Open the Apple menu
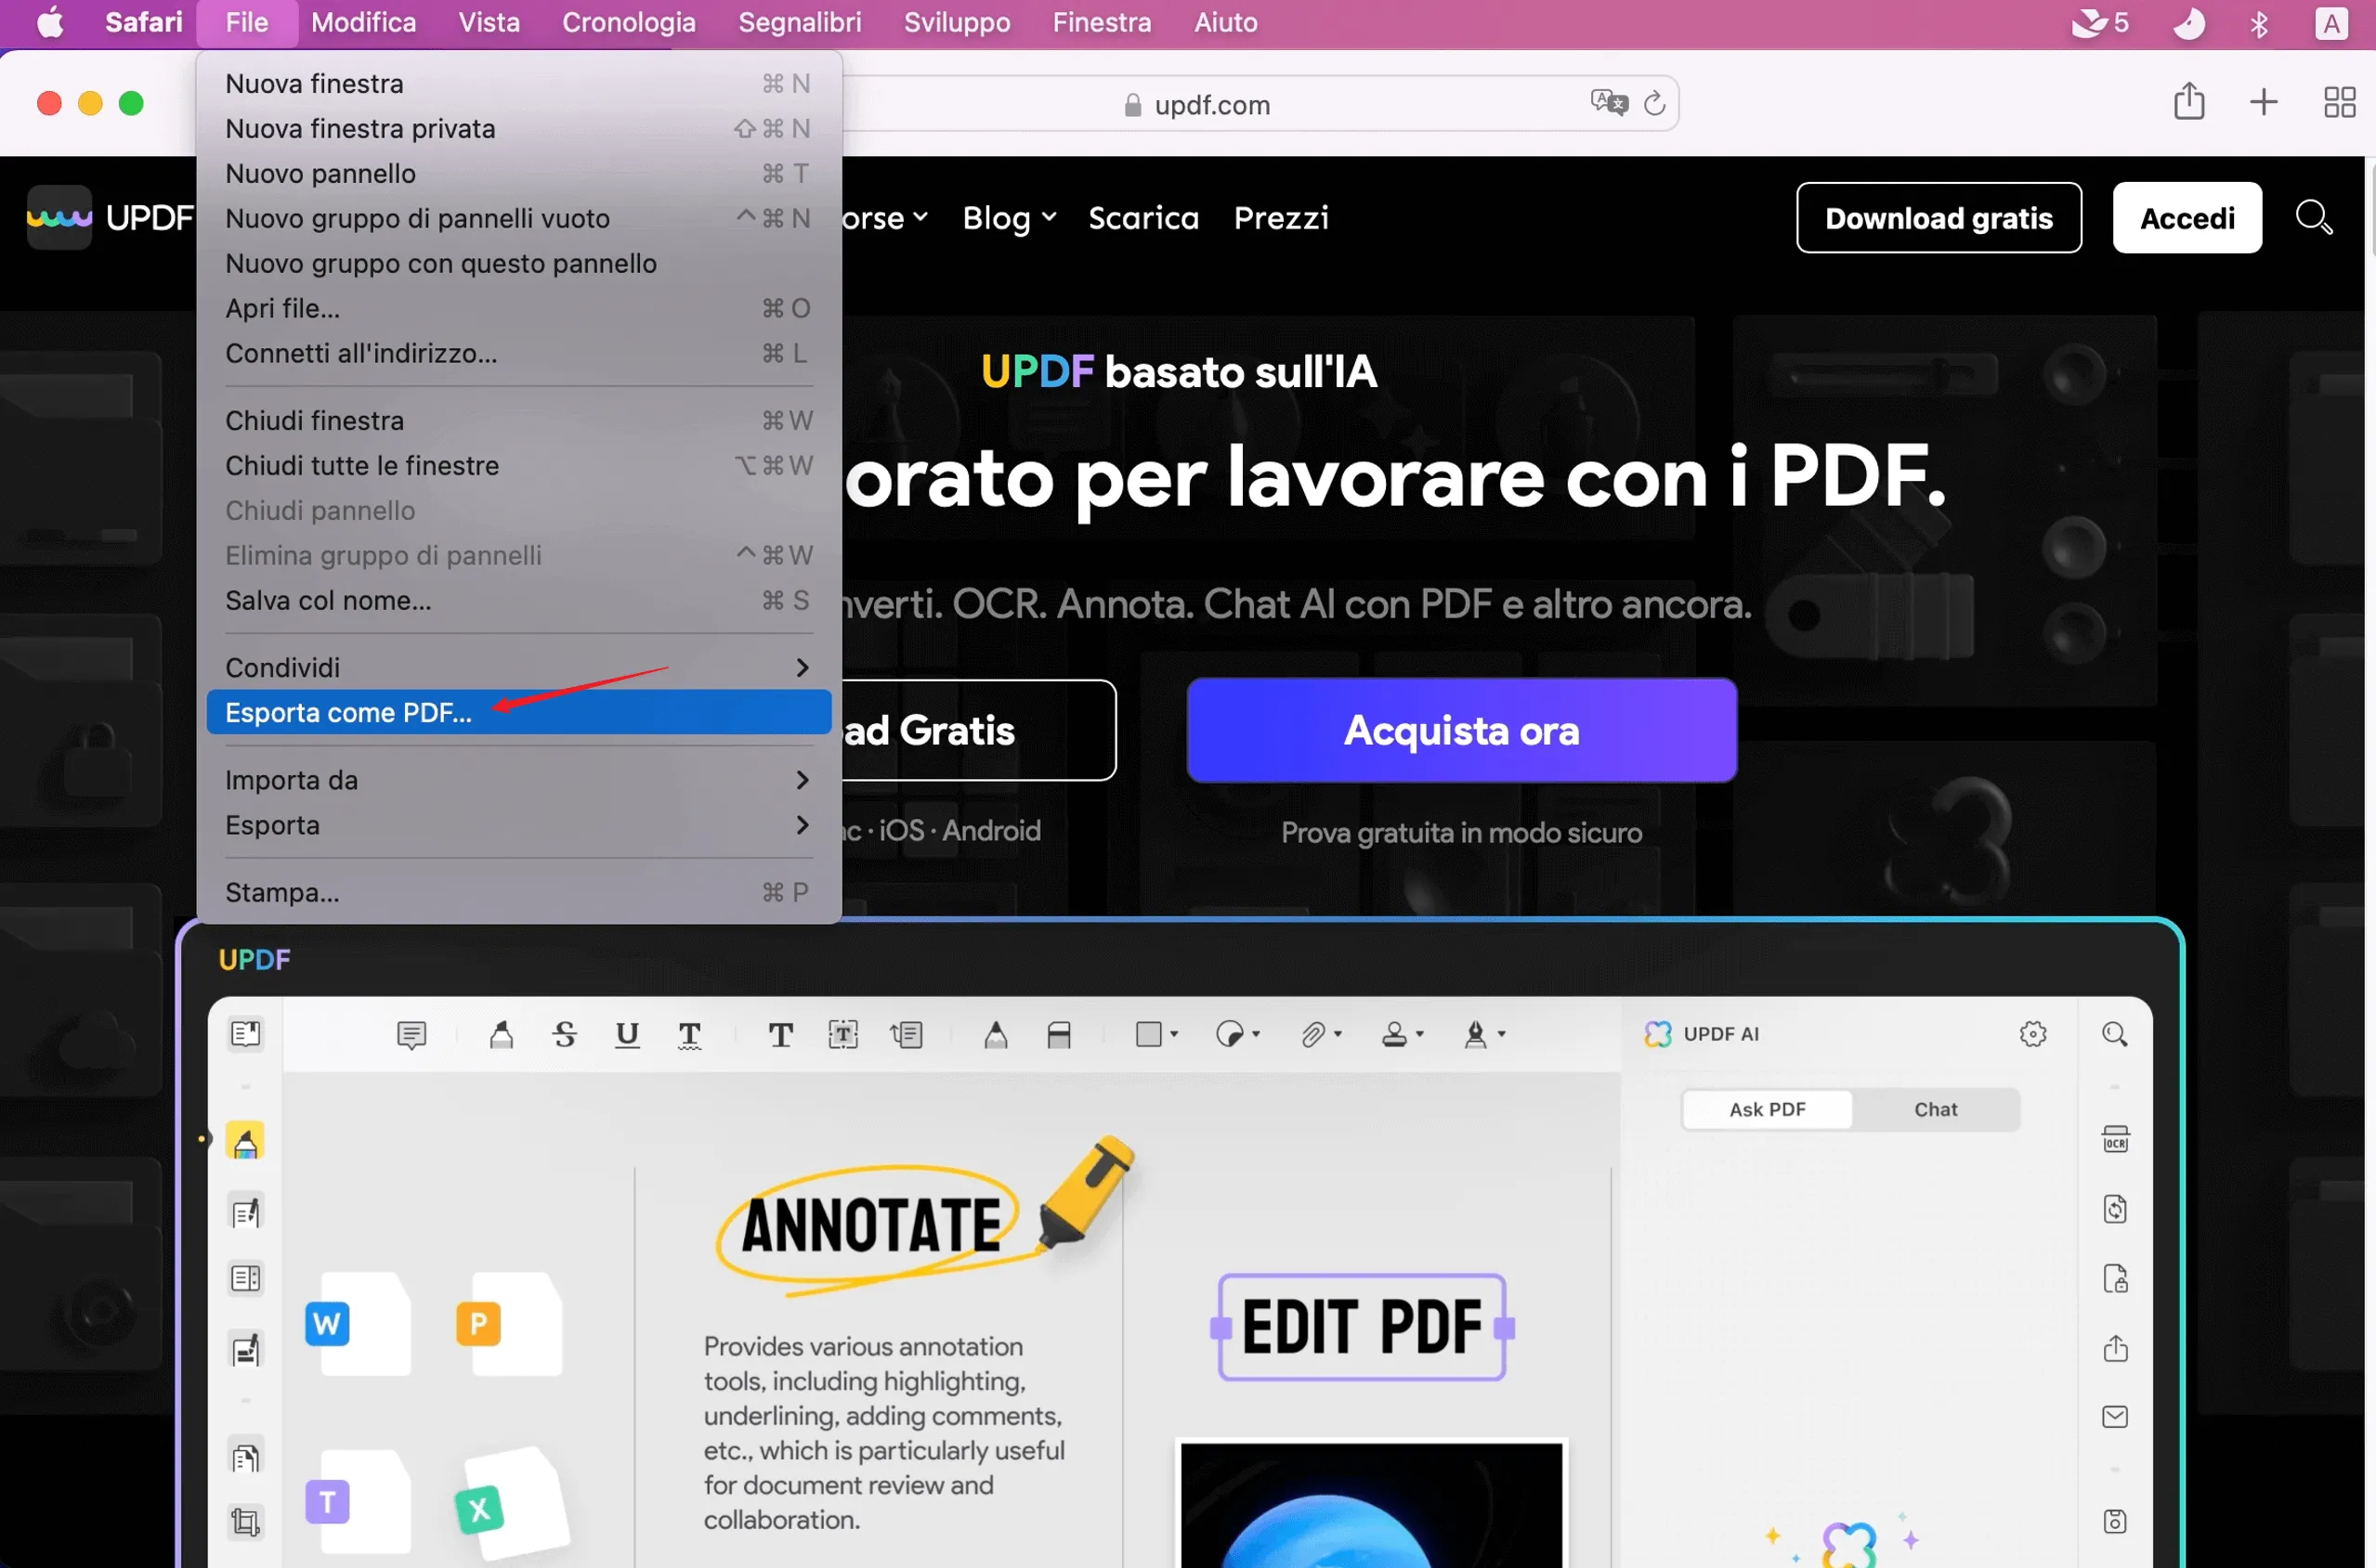The height and width of the screenshot is (1568, 2376). click(50, 22)
